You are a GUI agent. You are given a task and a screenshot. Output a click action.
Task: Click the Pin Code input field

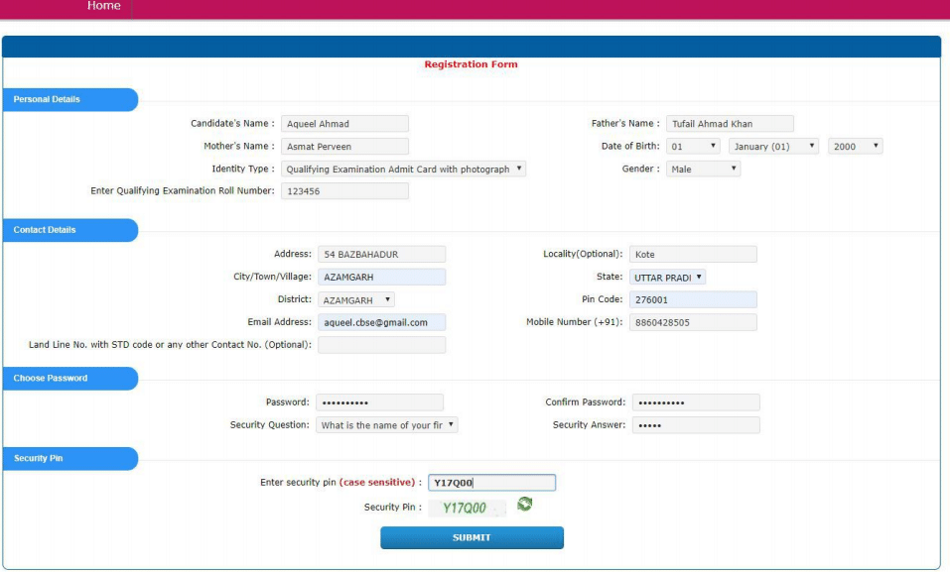(693, 299)
